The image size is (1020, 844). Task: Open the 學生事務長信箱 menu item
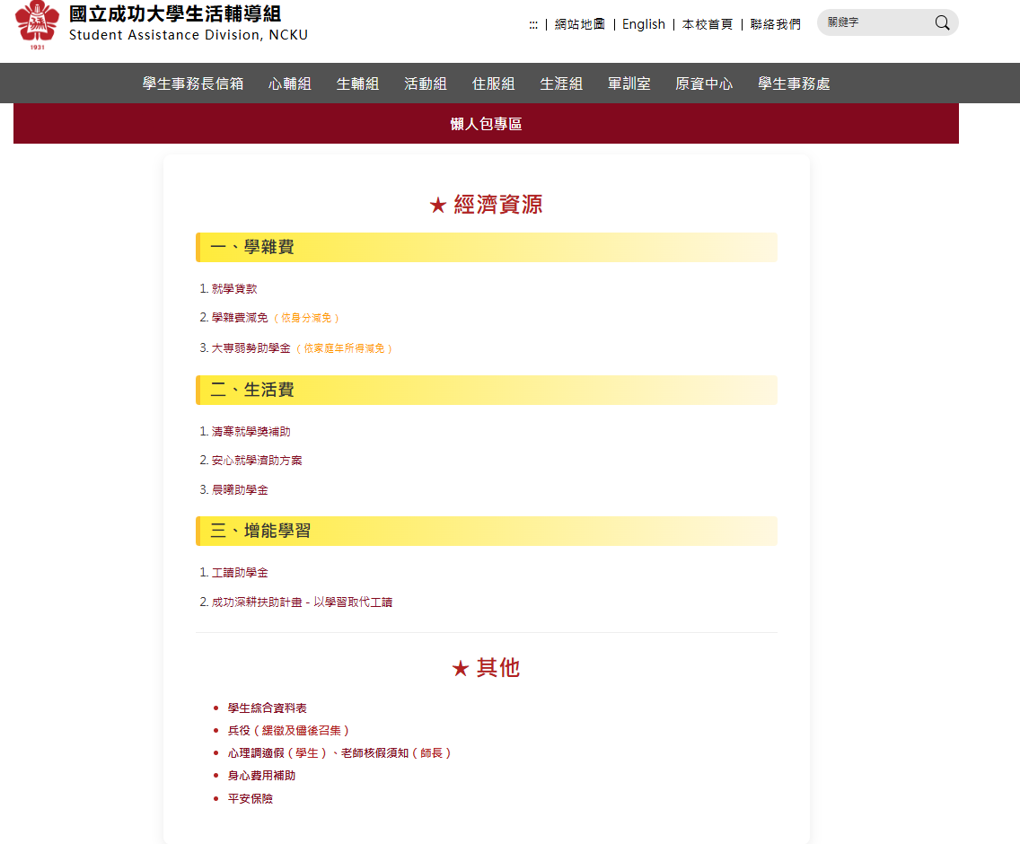[x=193, y=84]
